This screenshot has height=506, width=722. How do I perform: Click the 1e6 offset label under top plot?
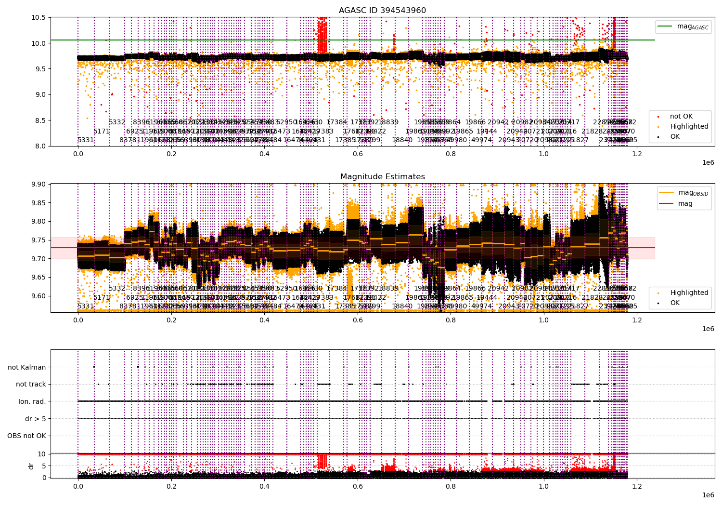708,162
